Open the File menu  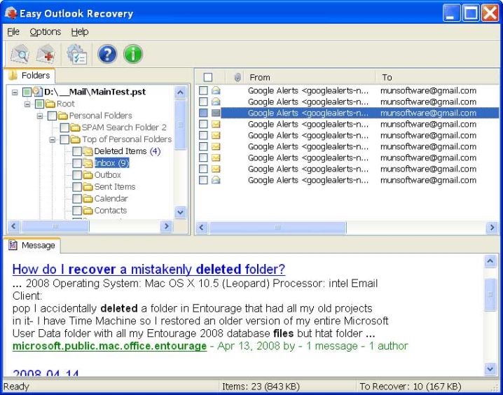pyautogui.click(x=13, y=32)
